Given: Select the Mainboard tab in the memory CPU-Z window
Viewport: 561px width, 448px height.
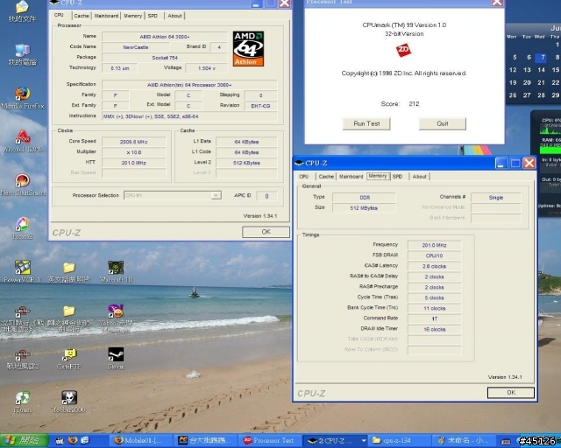Looking at the screenshot, I should [x=351, y=177].
